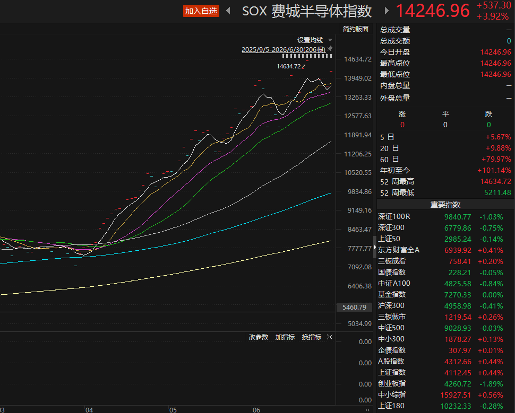515x413 pixels.
Task: Go to previous index with left arrow
Action: tap(228, 11)
